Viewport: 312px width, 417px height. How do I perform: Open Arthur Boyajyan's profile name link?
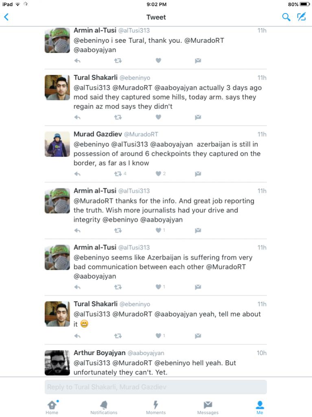click(x=99, y=353)
